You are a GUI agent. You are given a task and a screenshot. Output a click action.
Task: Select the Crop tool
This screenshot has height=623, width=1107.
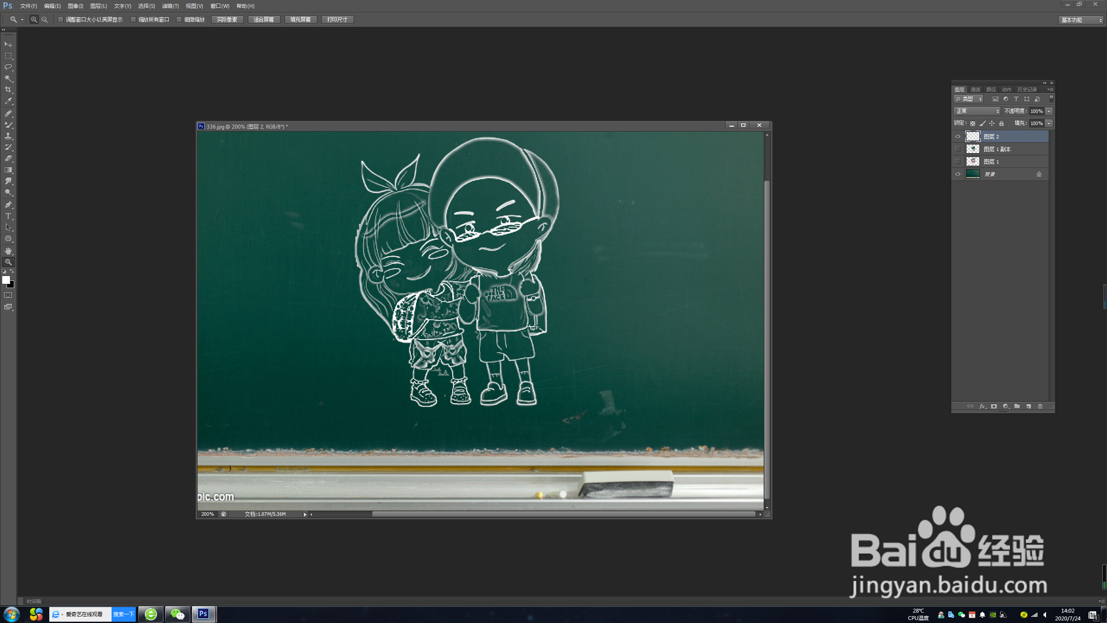point(8,90)
